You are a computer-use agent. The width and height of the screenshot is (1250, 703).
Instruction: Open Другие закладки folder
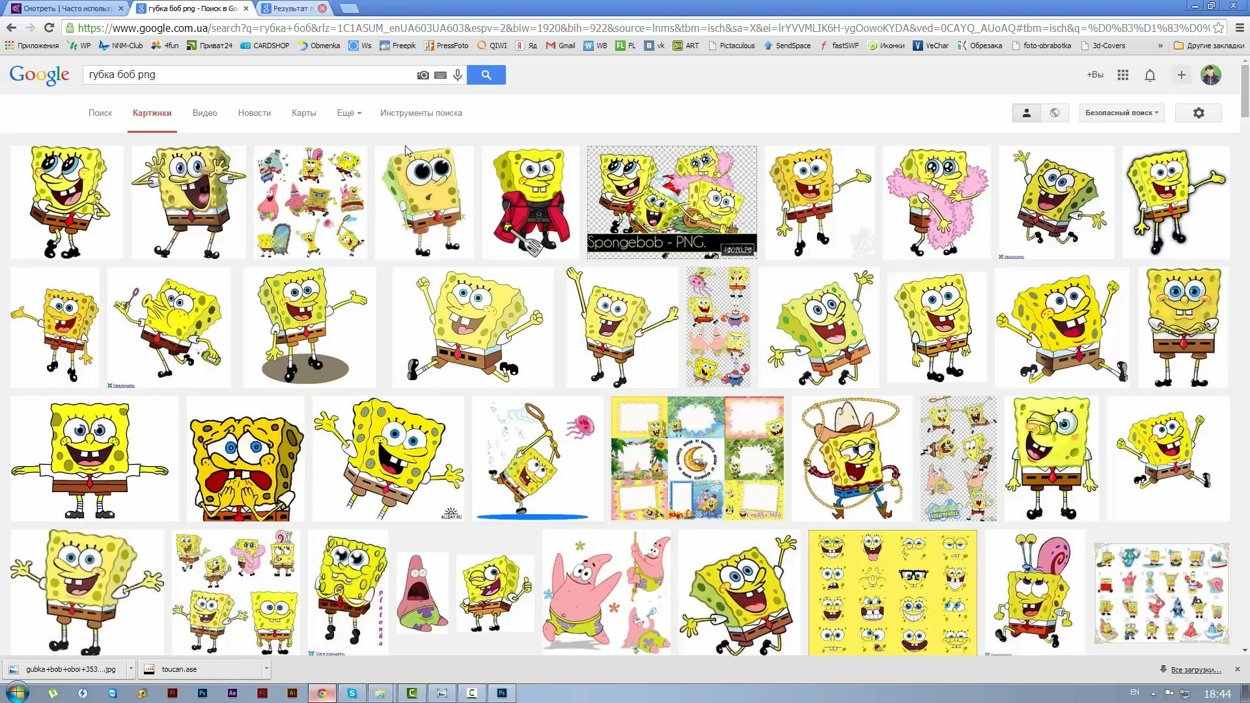(x=1209, y=46)
